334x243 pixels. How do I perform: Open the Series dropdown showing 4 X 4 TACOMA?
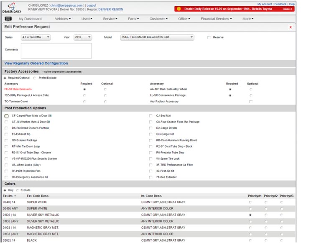coord(36,37)
